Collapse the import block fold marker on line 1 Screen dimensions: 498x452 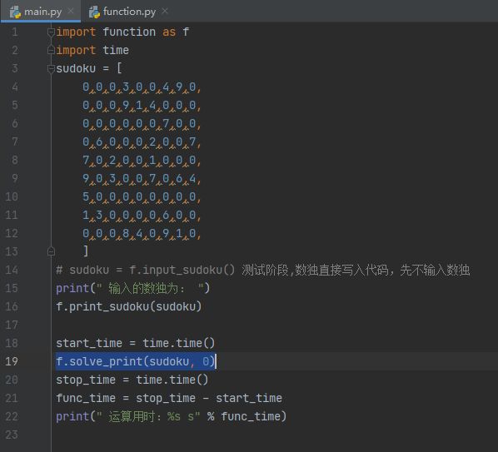(x=51, y=32)
